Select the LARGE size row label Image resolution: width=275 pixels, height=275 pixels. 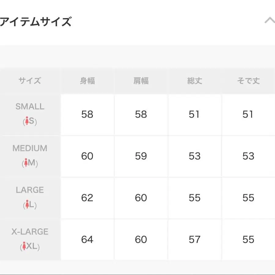(30, 190)
